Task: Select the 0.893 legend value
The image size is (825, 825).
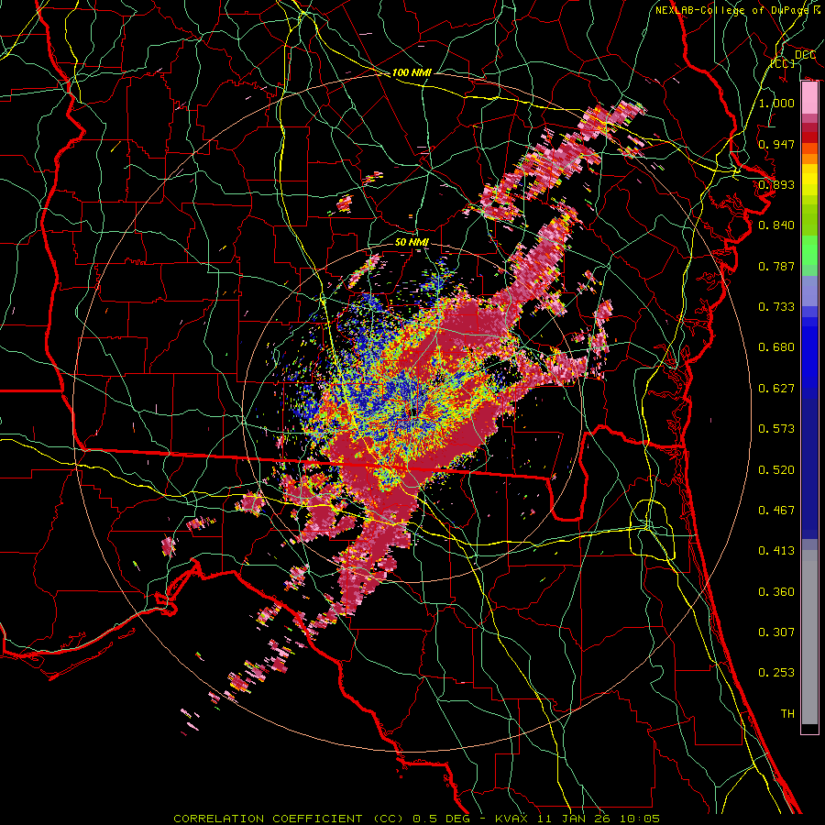Action: pyautogui.click(x=776, y=184)
